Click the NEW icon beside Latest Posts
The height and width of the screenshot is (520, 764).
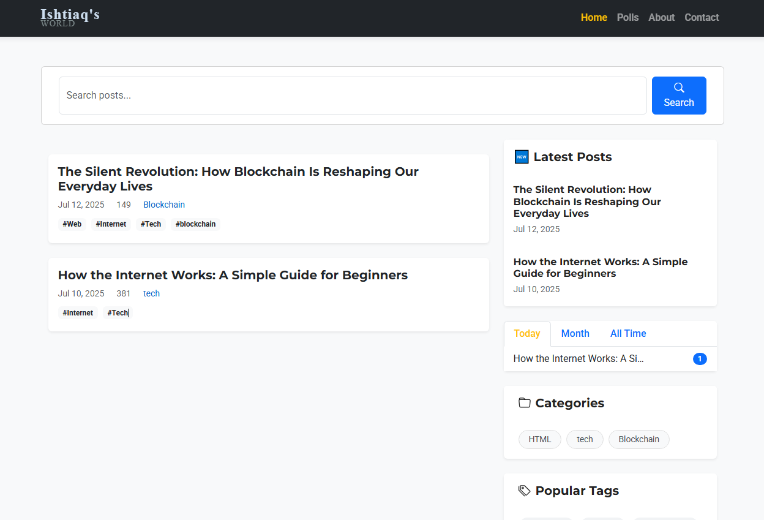point(522,157)
